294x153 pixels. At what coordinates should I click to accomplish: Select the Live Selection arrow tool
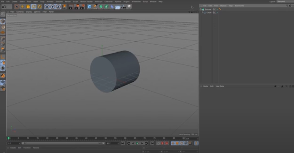click(x=17, y=7)
